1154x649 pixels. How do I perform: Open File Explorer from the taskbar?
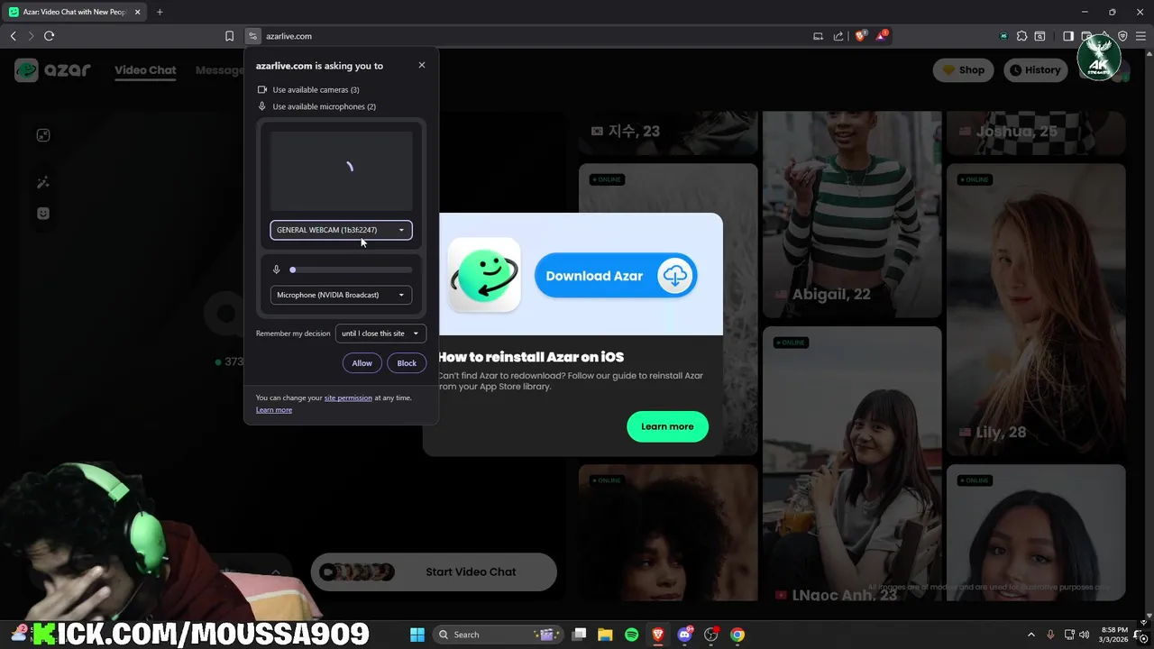605,635
